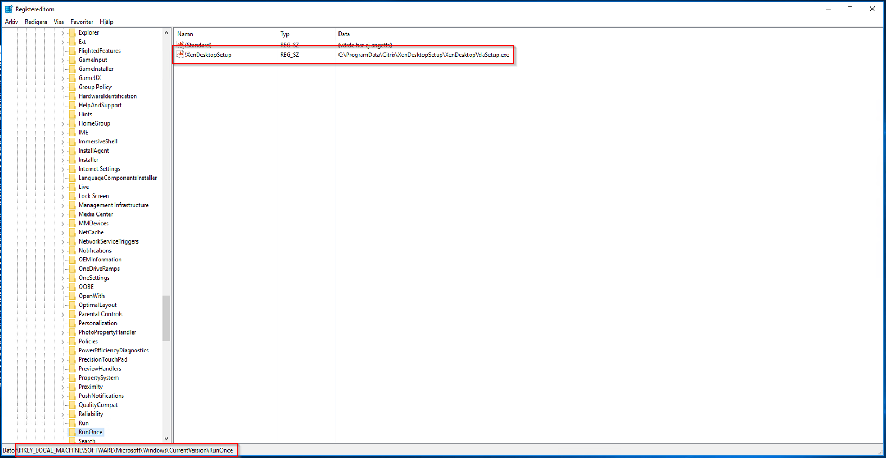Screen dimensions: 886x458
Task: Select the FlightedFeatures key
Action: (100, 51)
